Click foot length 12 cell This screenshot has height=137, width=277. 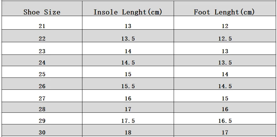coord(225,26)
